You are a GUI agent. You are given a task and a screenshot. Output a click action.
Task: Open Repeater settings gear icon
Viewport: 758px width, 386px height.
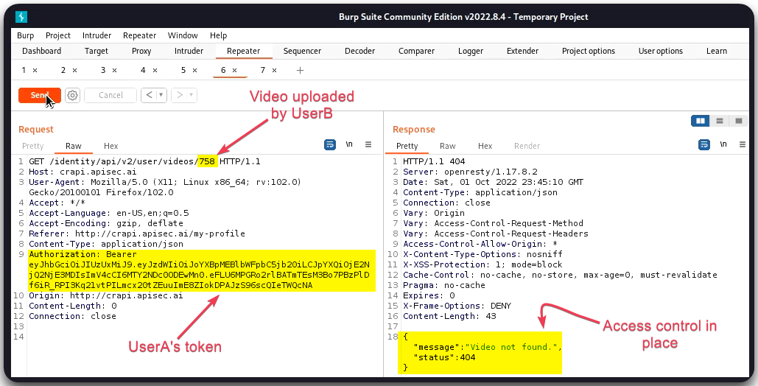(x=72, y=95)
